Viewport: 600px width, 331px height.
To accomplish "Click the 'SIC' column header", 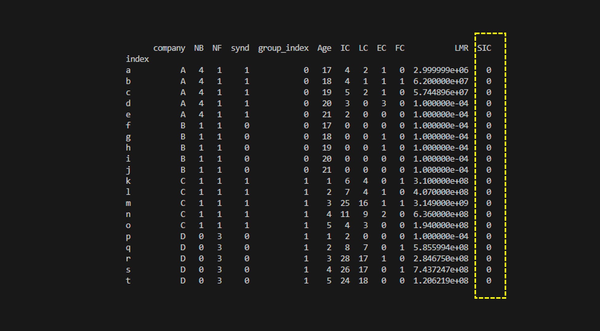I will click(x=484, y=48).
